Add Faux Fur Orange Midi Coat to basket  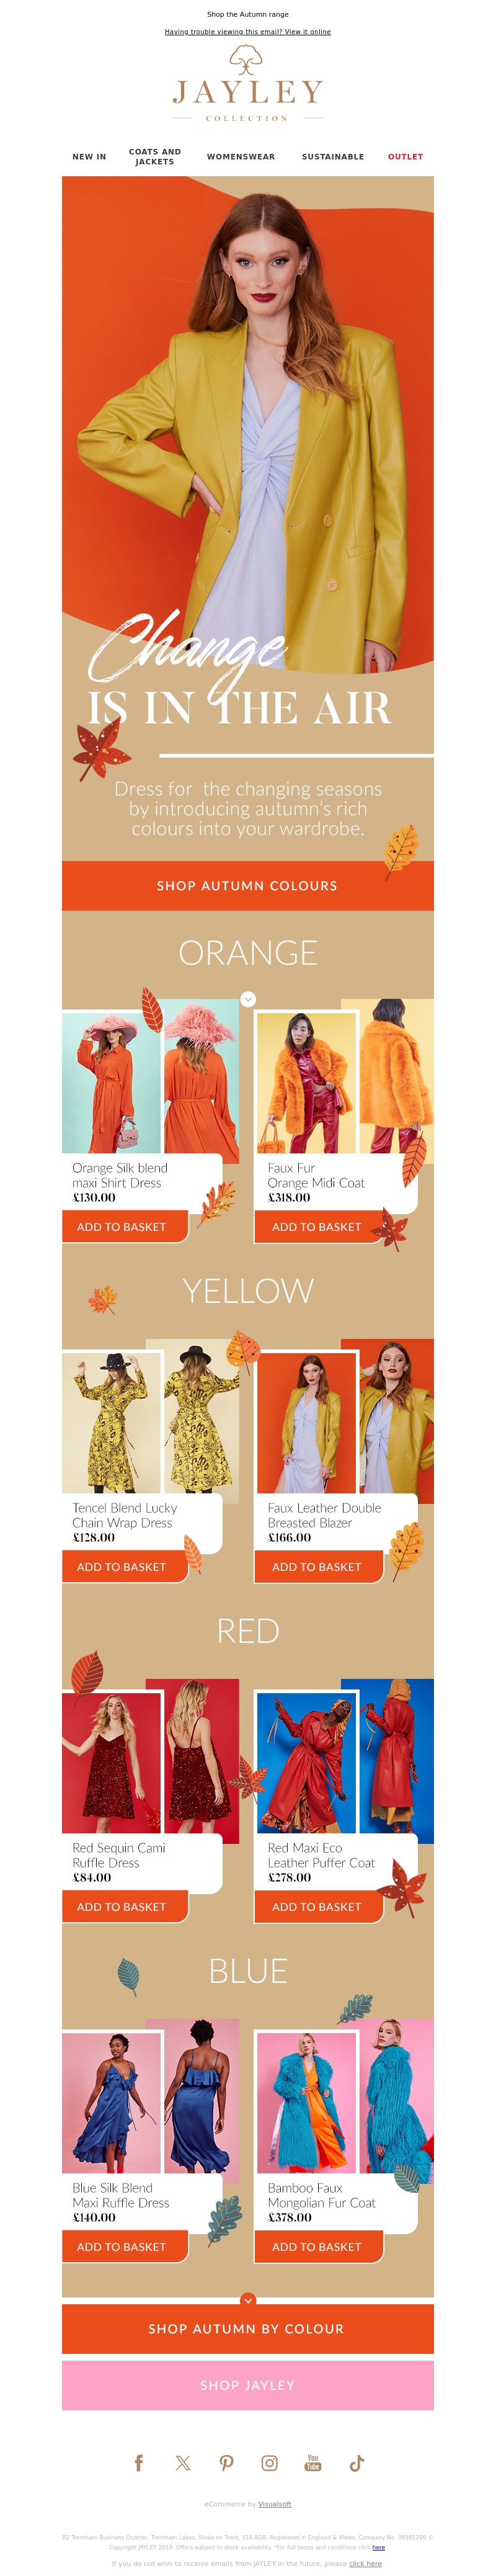pos(317,1227)
